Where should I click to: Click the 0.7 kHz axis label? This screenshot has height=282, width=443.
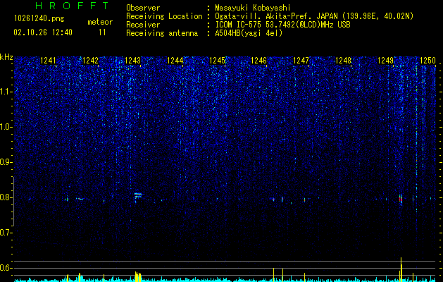pyautogui.click(x=6, y=233)
